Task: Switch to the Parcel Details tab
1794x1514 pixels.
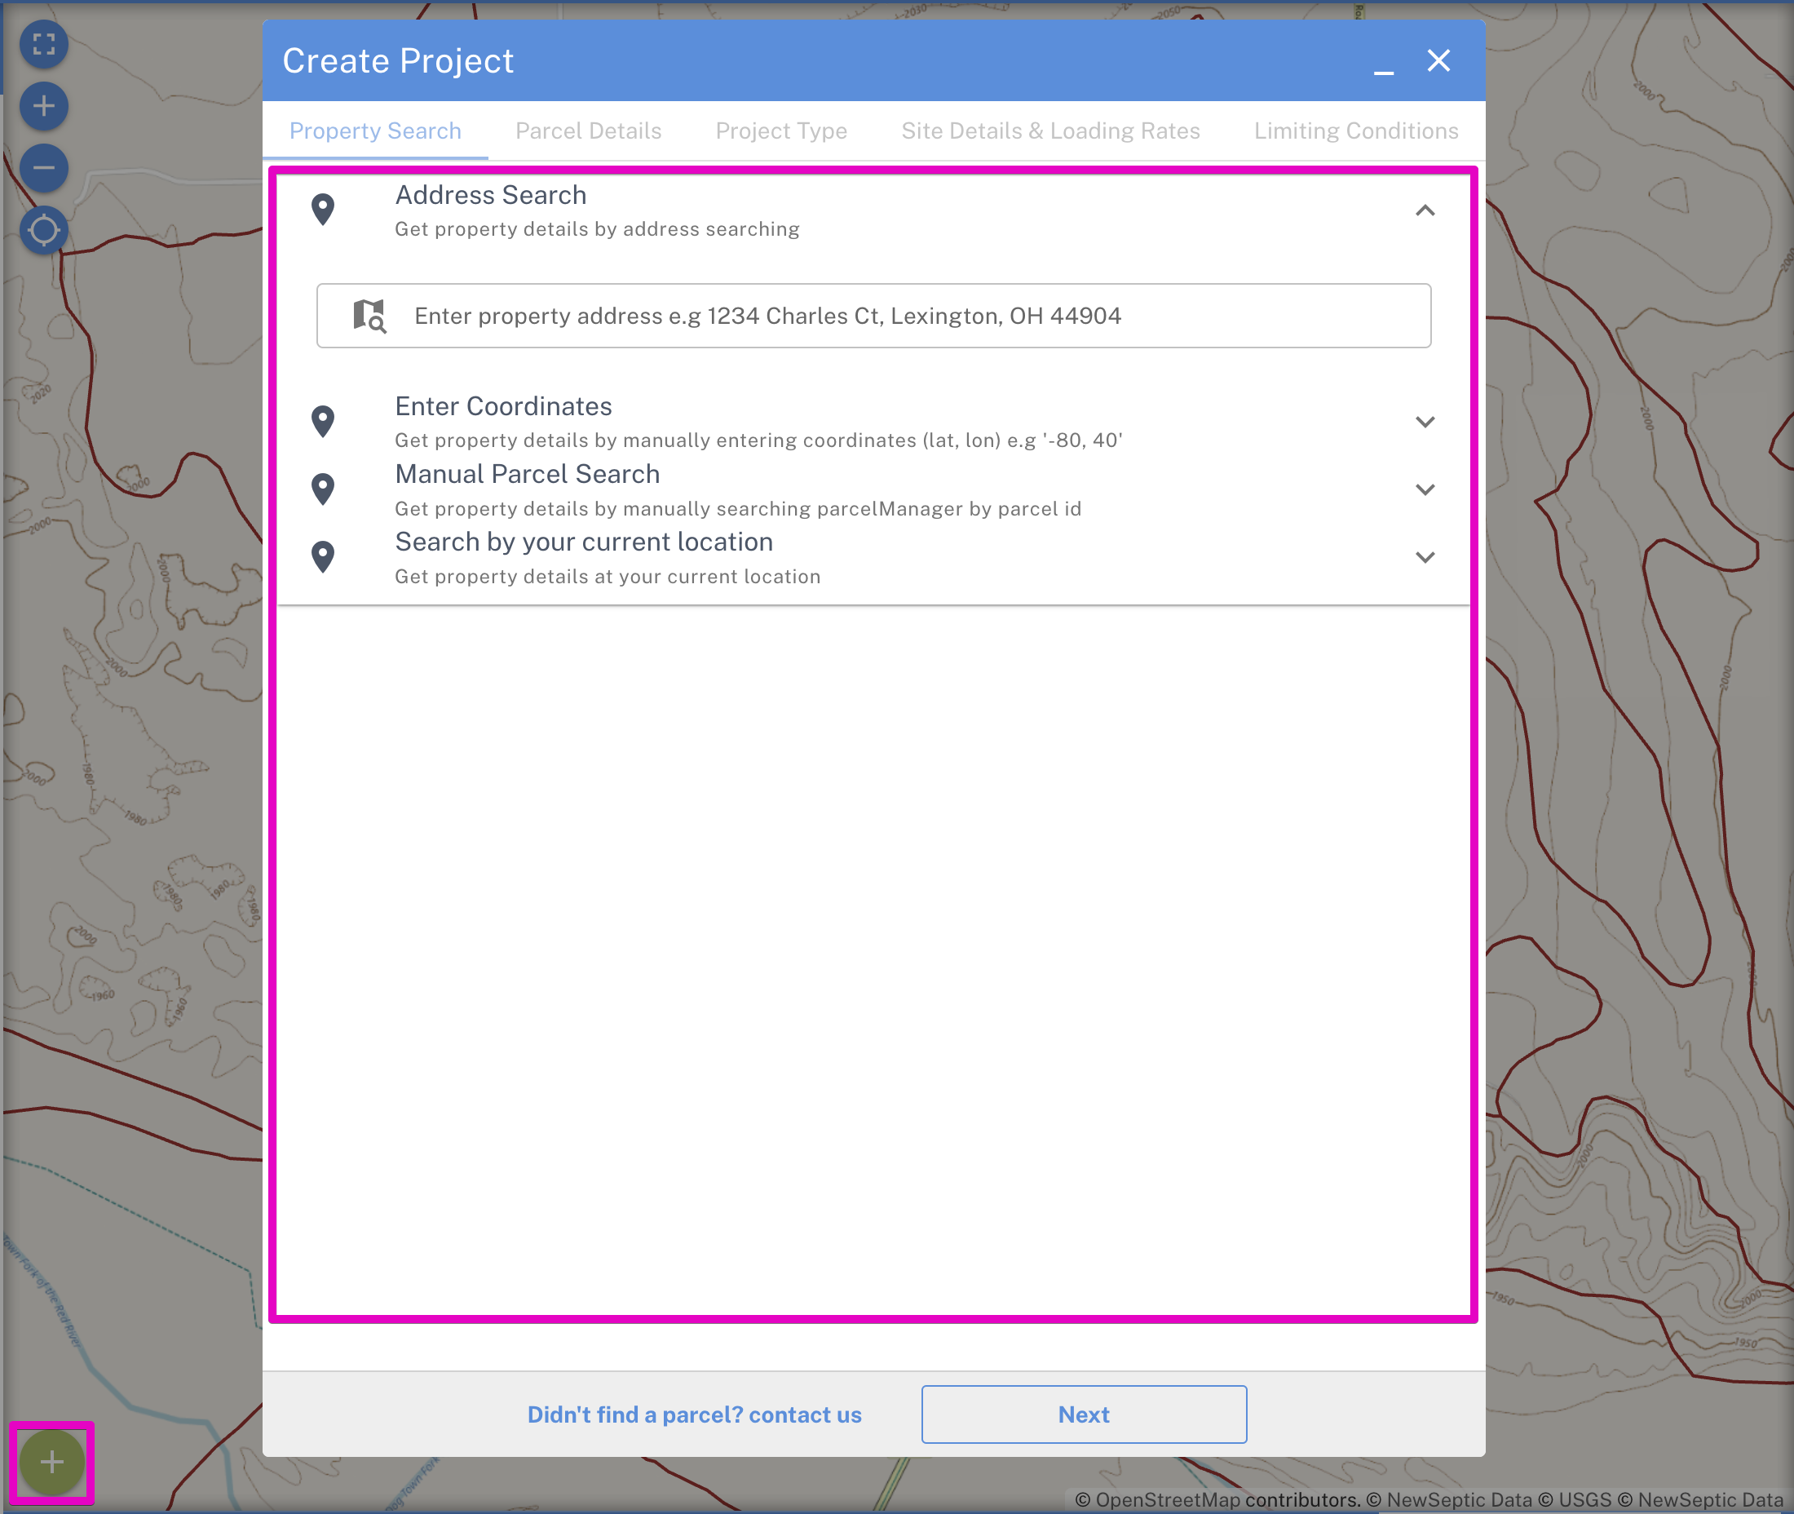Action: (588, 131)
